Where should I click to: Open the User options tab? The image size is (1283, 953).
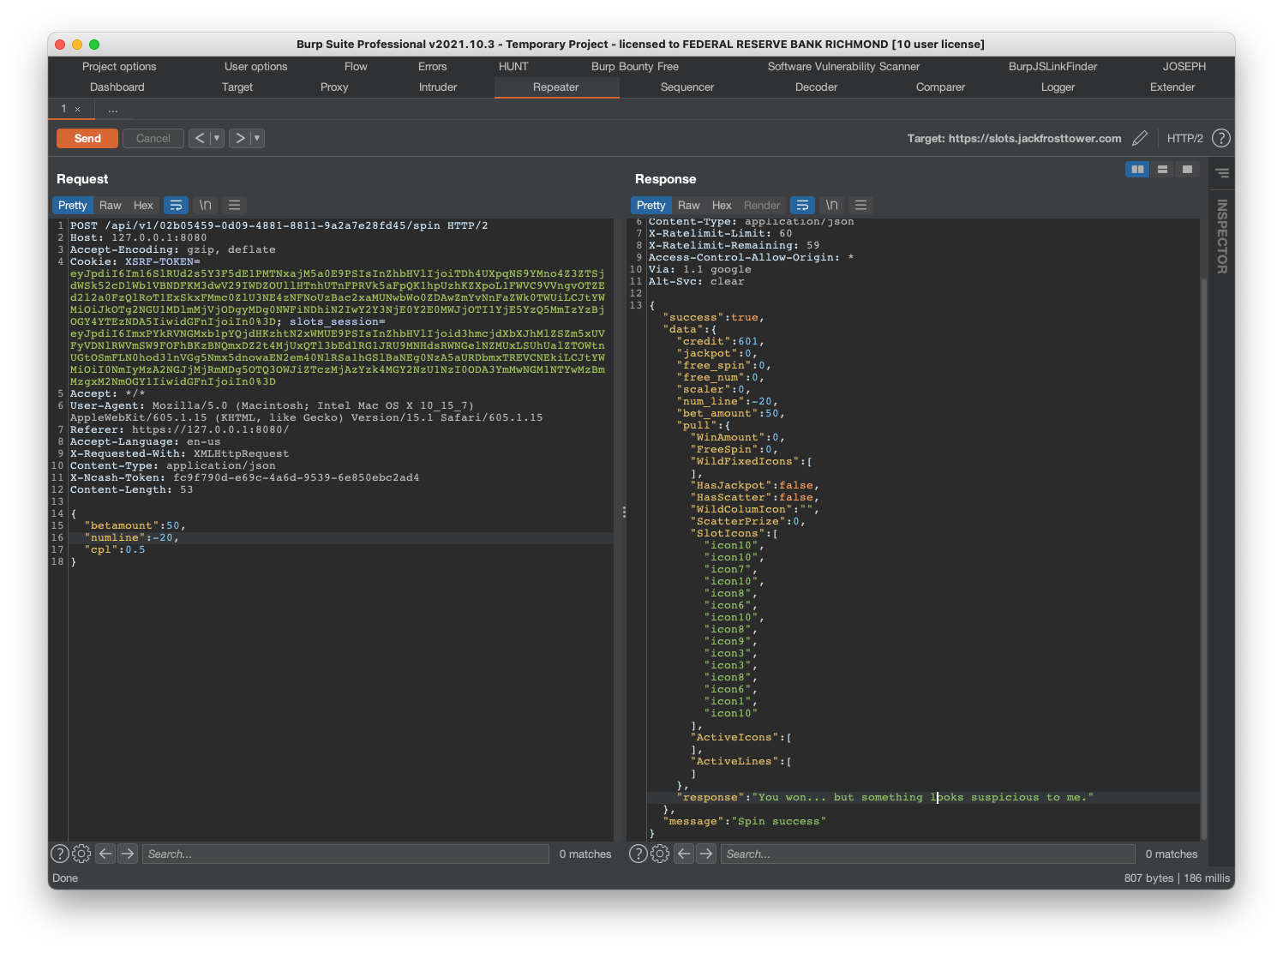256,66
